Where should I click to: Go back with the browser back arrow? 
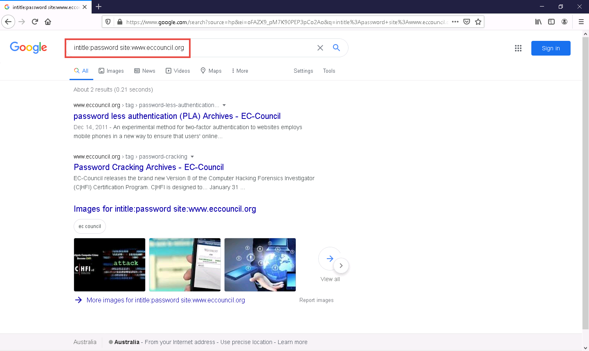click(8, 22)
